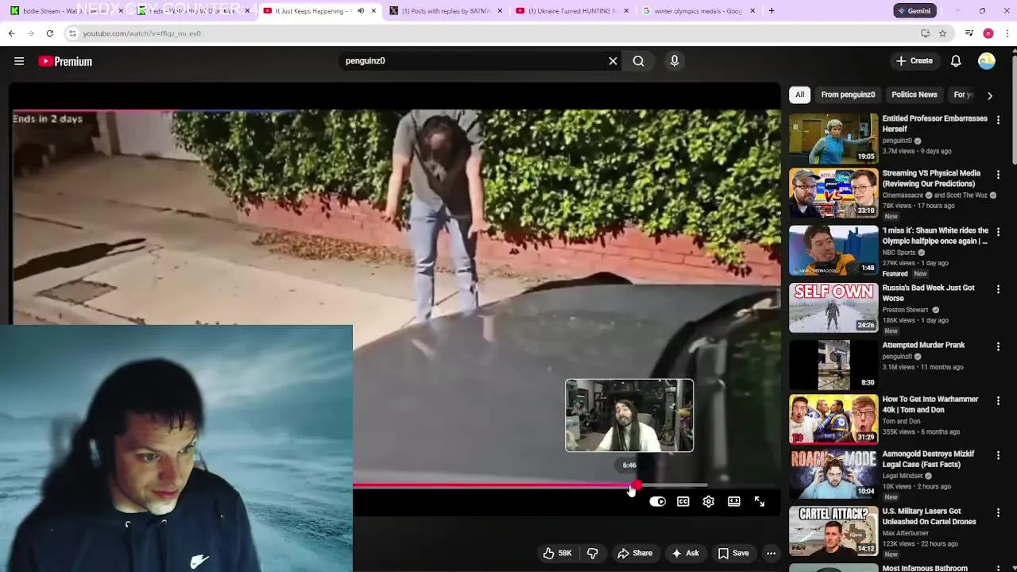Toggle the autoplay switch

click(657, 501)
